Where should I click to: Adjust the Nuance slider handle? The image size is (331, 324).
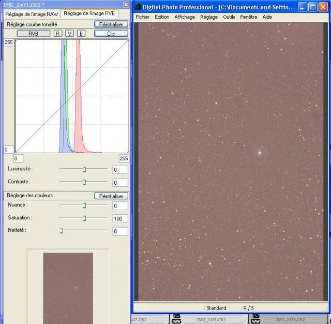(84, 205)
